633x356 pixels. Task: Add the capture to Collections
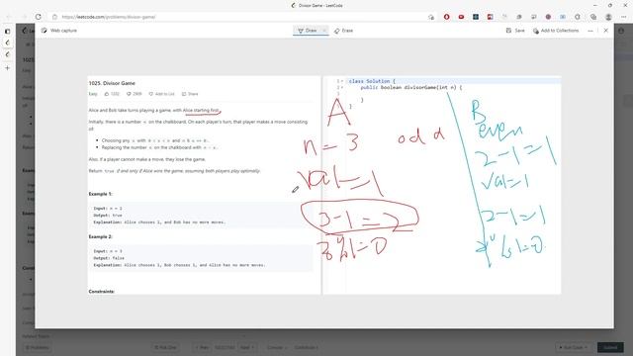[556, 31]
